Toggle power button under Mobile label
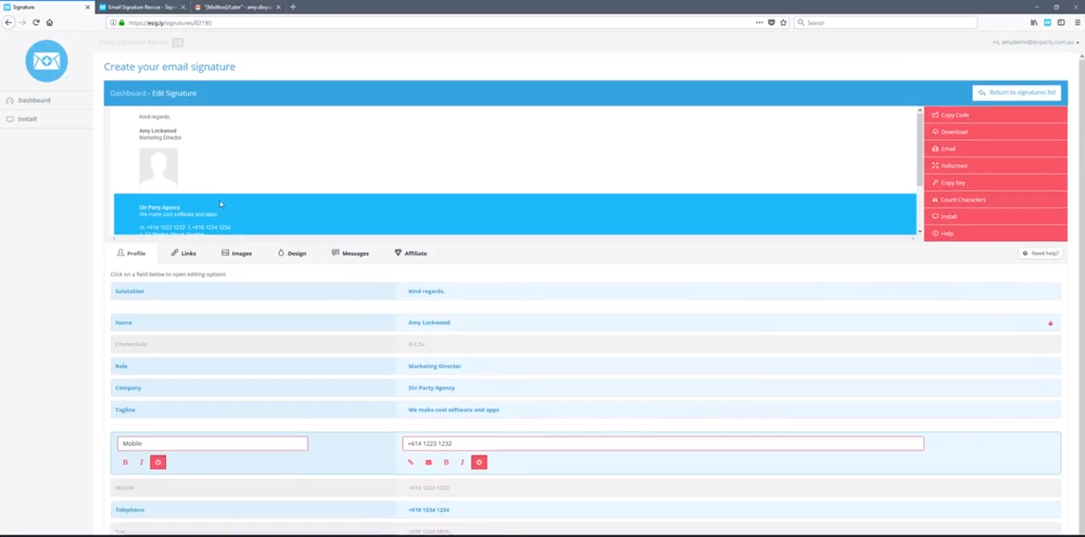Image resolution: width=1085 pixels, height=537 pixels. click(158, 462)
